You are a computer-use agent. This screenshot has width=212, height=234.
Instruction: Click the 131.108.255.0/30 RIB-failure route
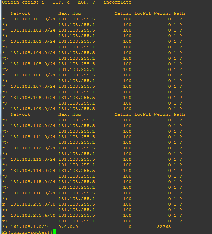pos(33,204)
